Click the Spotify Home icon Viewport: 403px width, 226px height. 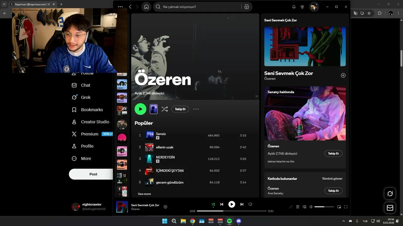(146, 7)
